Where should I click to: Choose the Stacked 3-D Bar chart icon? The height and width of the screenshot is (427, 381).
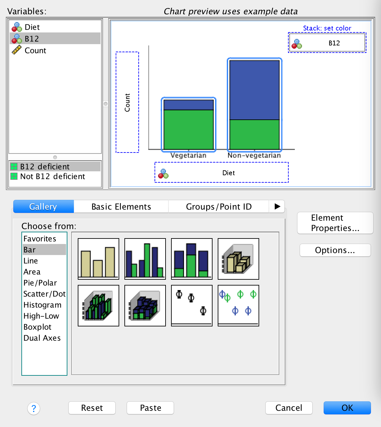[x=145, y=305]
